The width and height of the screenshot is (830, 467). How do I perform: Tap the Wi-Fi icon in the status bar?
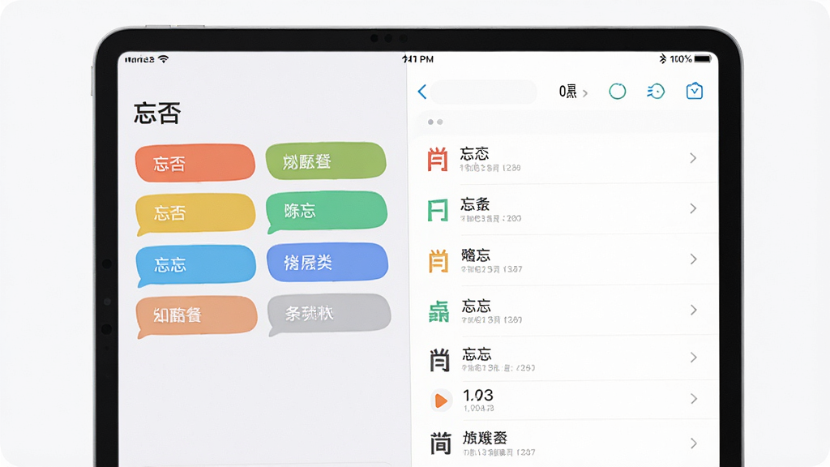pos(164,59)
